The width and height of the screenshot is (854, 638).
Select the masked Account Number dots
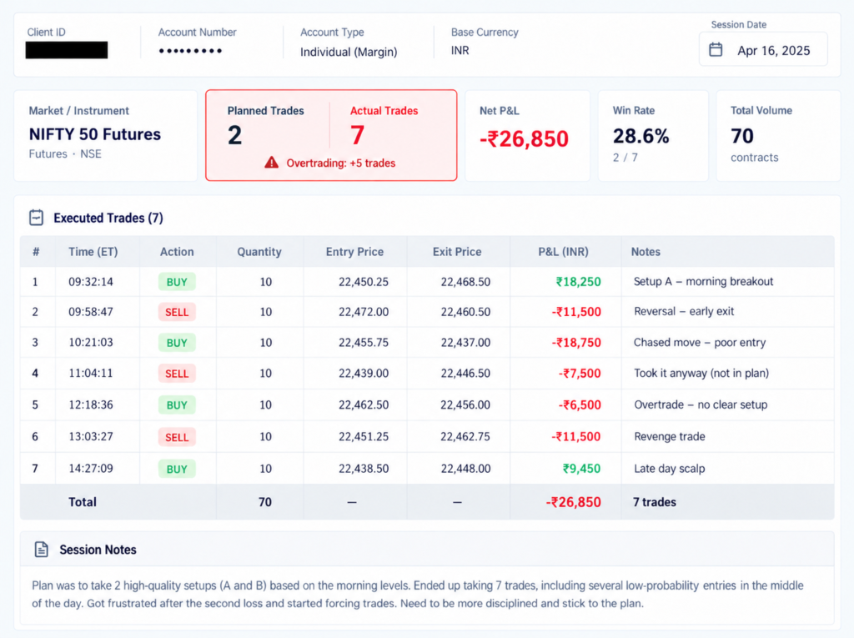(190, 51)
